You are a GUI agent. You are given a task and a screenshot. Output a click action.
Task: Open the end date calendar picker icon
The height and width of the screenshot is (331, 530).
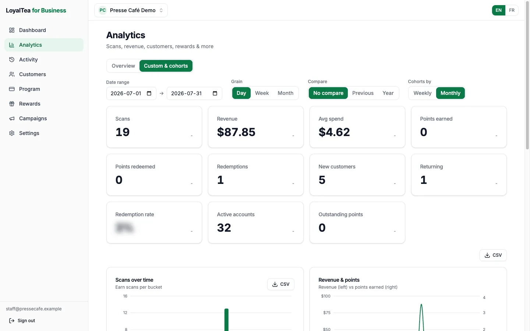click(215, 93)
